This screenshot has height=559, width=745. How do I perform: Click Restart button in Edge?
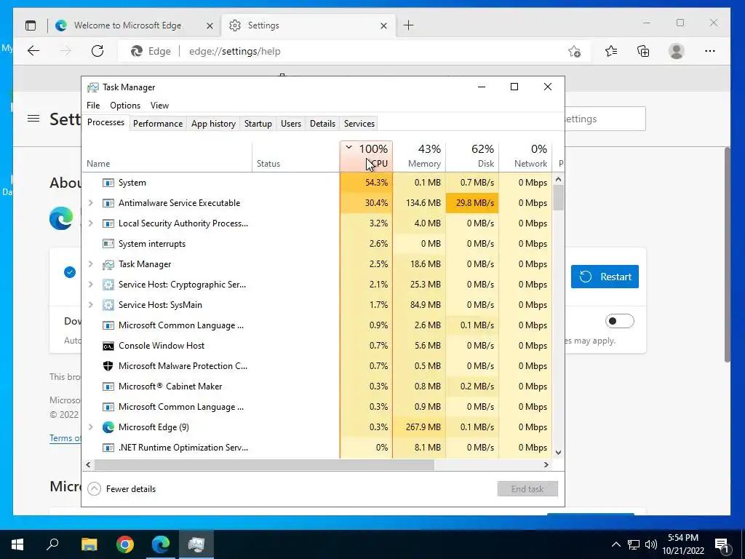tap(605, 277)
